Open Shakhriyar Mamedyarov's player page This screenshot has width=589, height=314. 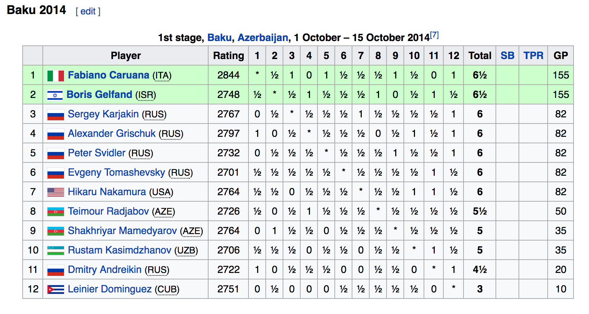click(x=122, y=230)
